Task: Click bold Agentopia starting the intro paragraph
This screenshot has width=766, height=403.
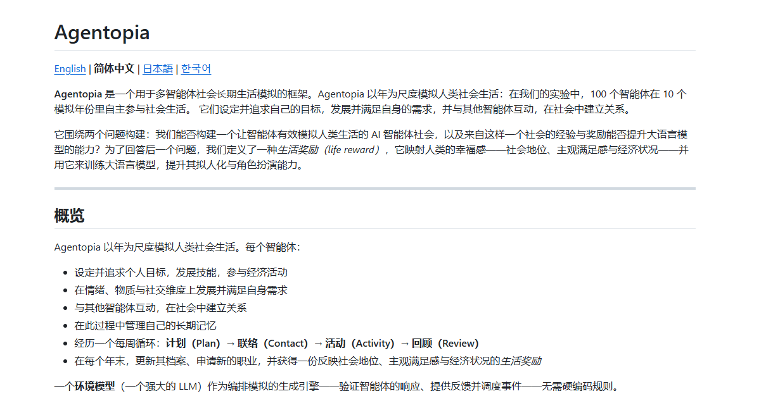Action: pyautogui.click(x=78, y=94)
